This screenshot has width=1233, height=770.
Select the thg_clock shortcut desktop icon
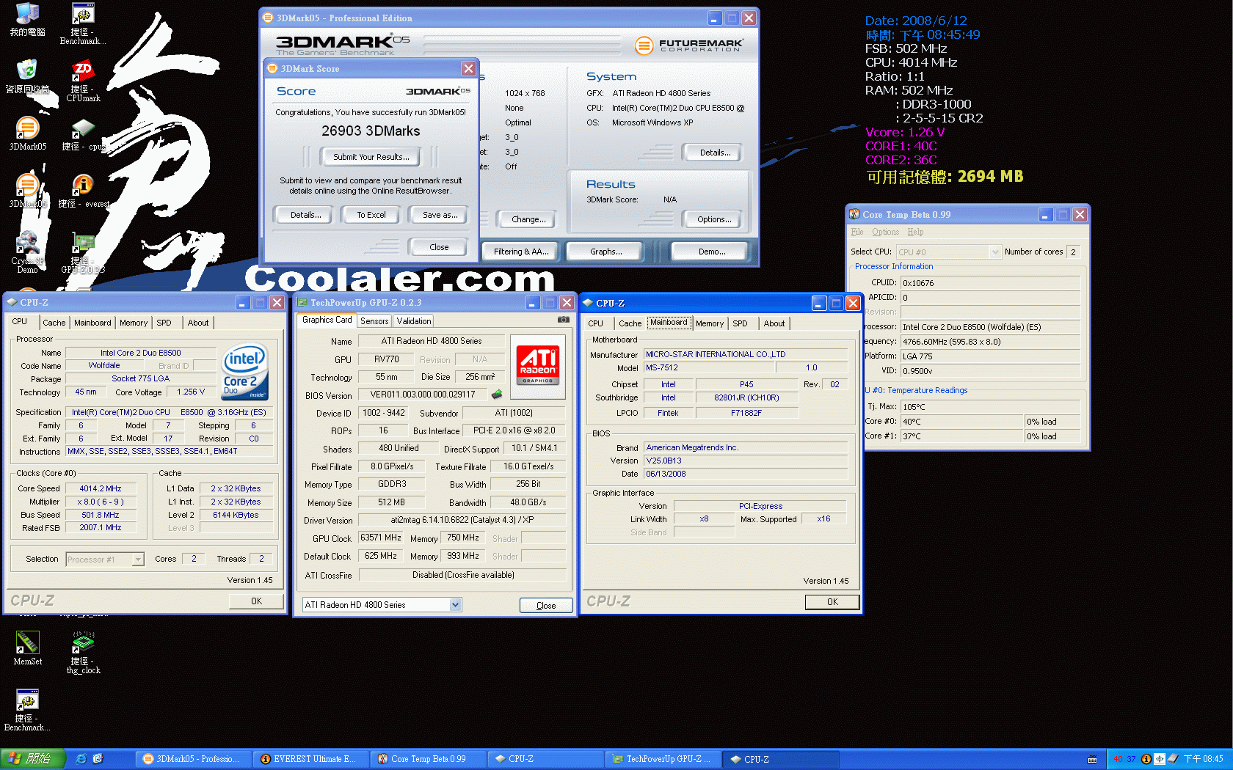pyautogui.click(x=83, y=653)
